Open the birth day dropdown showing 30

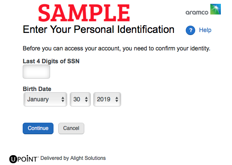(80, 99)
